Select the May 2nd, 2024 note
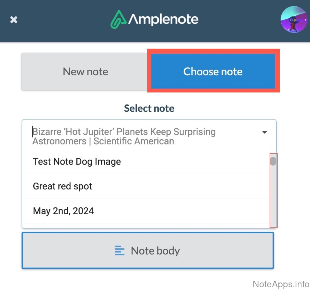 click(x=63, y=211)
